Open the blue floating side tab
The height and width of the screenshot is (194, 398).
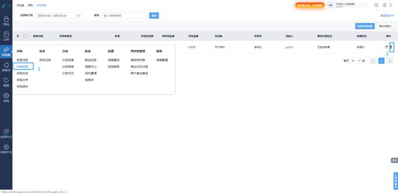[x=395, y=181]
